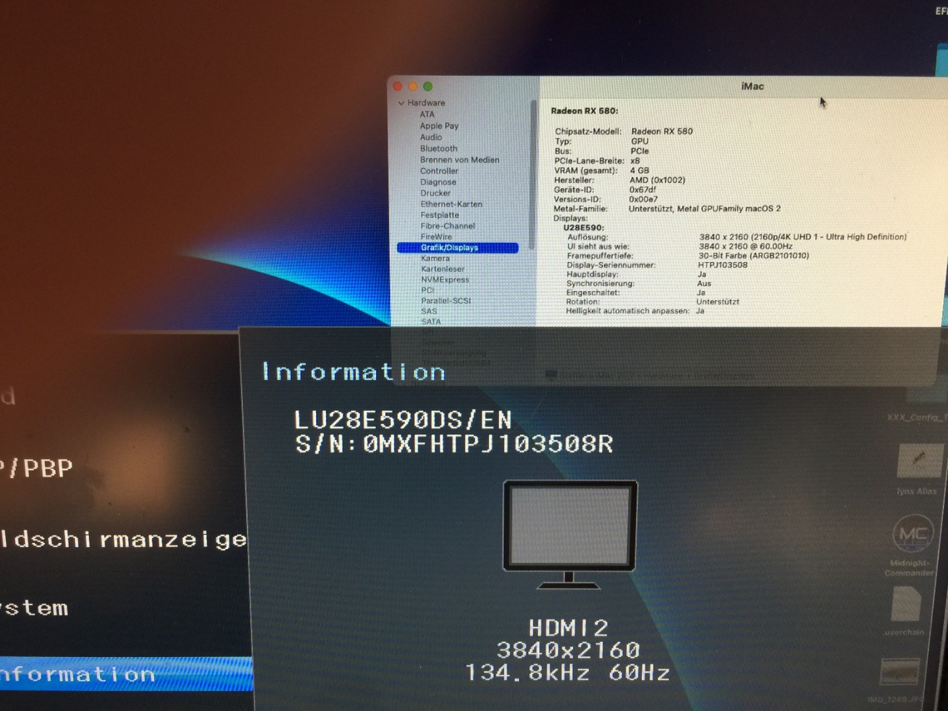Image resolution: width=948 pixels, height=711 pixels.
Task: Click the "3840 x 2160 @ 60.00Hz" value
Action: (x=746, y=246)
